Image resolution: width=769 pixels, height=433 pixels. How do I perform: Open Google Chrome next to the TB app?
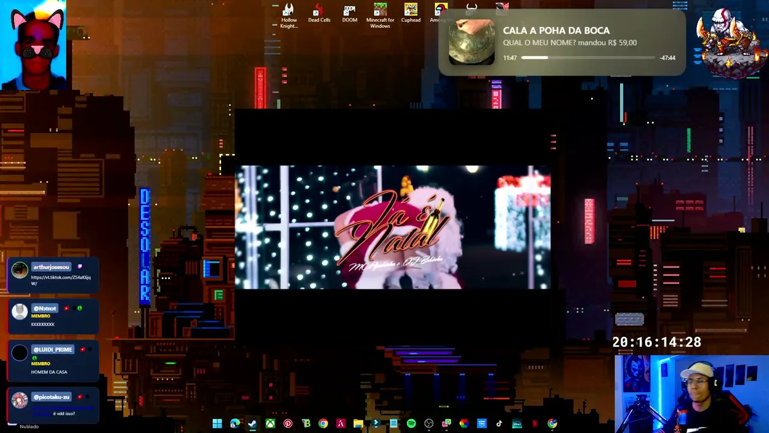pyautogui.click(x=323, y=424)
